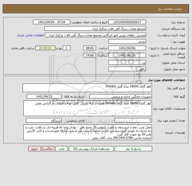Click the مشخصات کالای مورد نیاز text area

coord(88,108)
